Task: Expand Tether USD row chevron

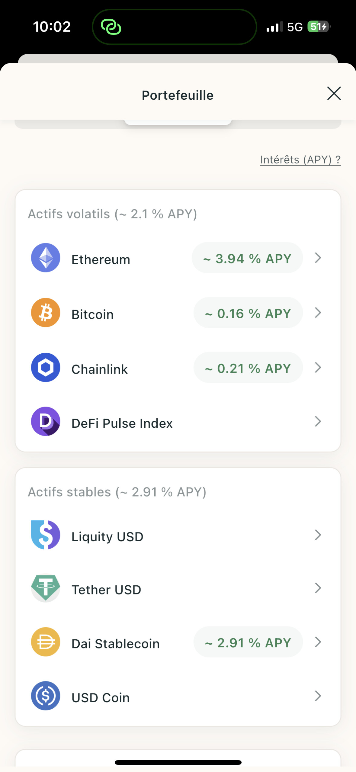Action: tap(318, 588)
